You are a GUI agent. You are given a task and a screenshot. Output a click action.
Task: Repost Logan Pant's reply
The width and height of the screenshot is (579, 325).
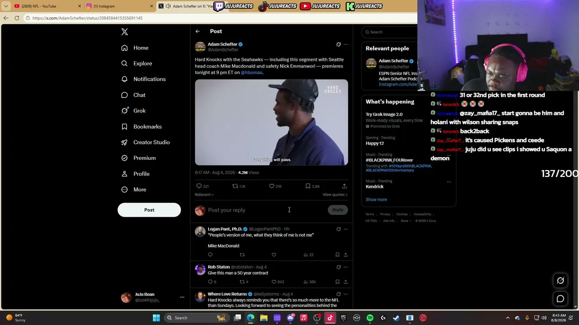click(x=242, y=255)
